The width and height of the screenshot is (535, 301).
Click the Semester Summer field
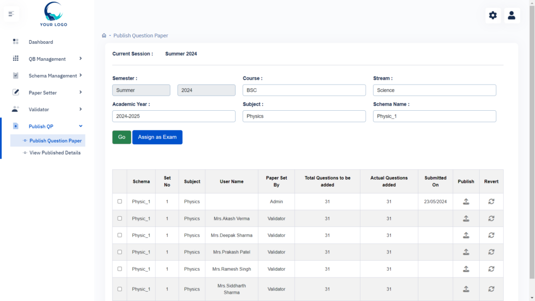[x=141, y=90]
